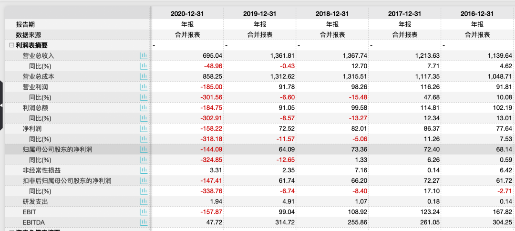Select the 净利润 row label
This screenshot has height=231, width=515.
coord(32,128)
